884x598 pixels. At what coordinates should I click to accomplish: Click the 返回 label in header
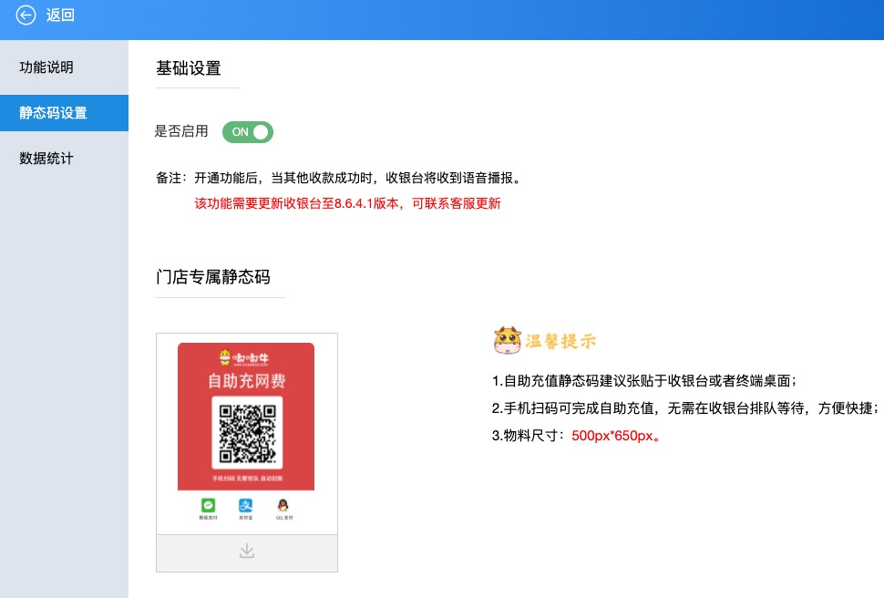(x=60, y=15)
